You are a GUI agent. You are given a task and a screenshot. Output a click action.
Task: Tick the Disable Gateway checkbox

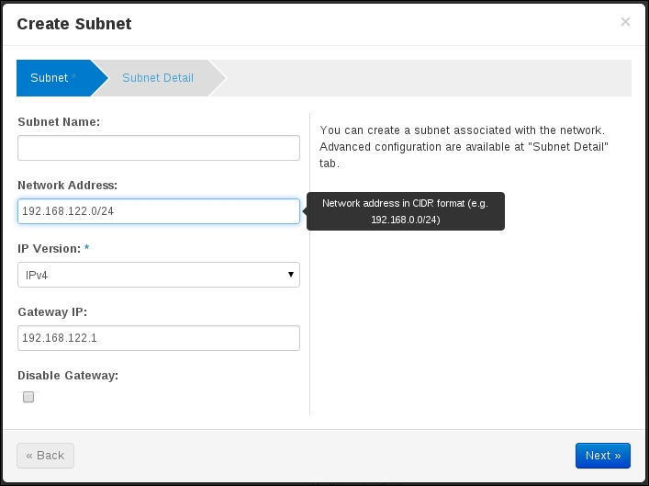click(x=28, y=397)
